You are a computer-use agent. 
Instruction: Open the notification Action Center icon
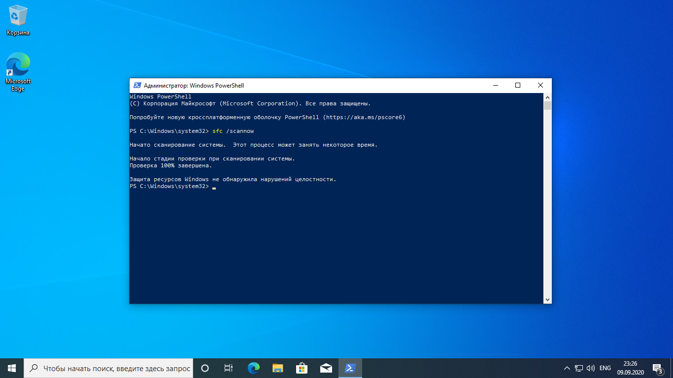pyautogui.click(x=657, y=368)
